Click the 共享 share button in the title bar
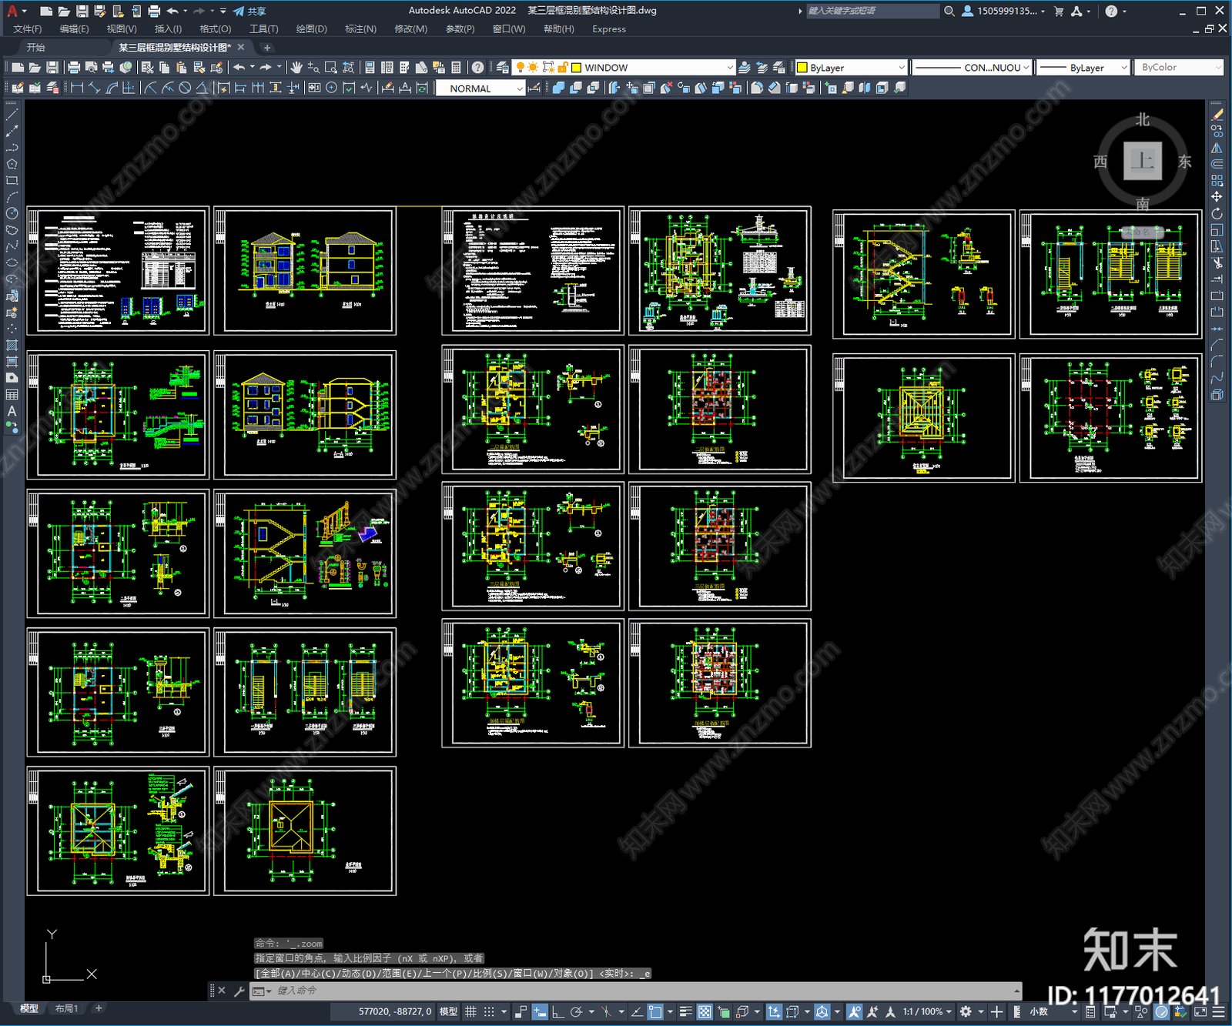This screenshot has width=1232, height=1026. (249, 11)
